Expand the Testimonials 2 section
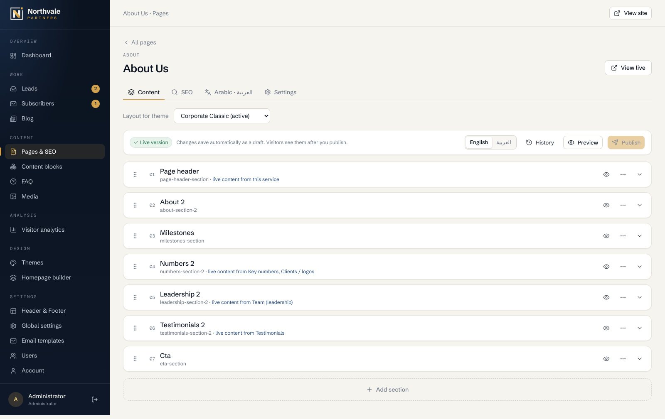The width and height of the screenshot is (665, 419). pyautogui.click(x=640, y=328)
